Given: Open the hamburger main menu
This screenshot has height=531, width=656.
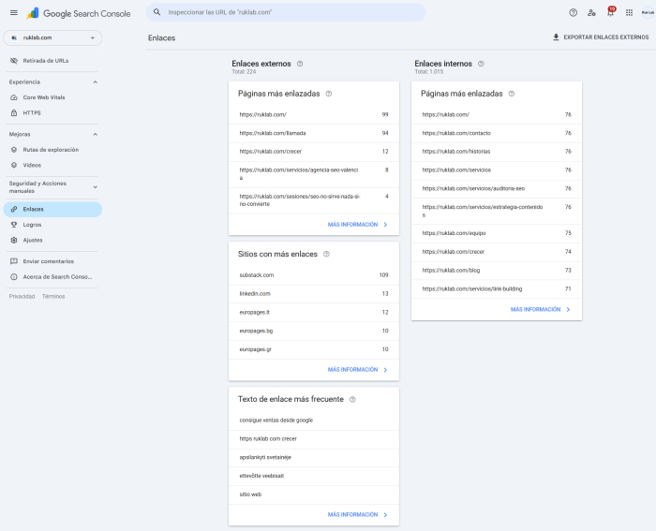Looking at the screenshot, I should (x=14, y=12).
